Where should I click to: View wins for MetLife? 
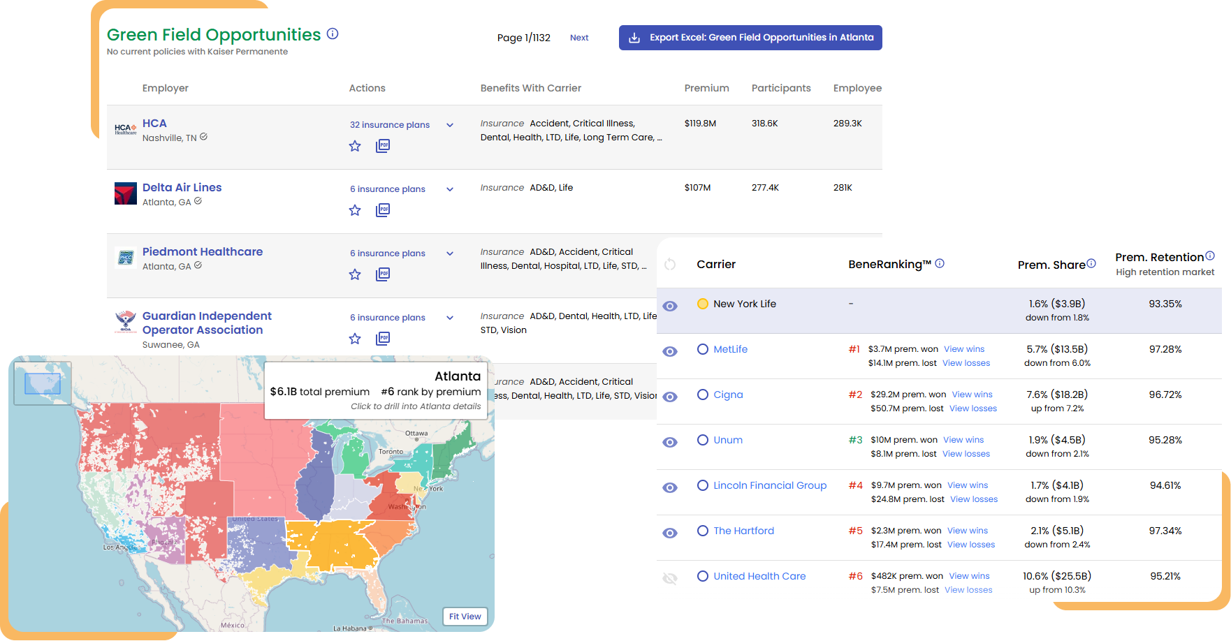click(964, 349)
